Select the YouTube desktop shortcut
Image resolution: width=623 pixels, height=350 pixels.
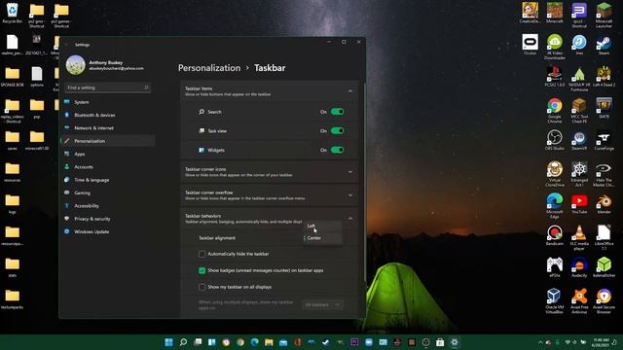point(579,203)
